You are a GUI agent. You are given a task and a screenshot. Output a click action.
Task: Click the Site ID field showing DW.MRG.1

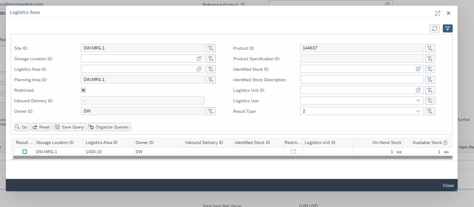tap(142, 48)
